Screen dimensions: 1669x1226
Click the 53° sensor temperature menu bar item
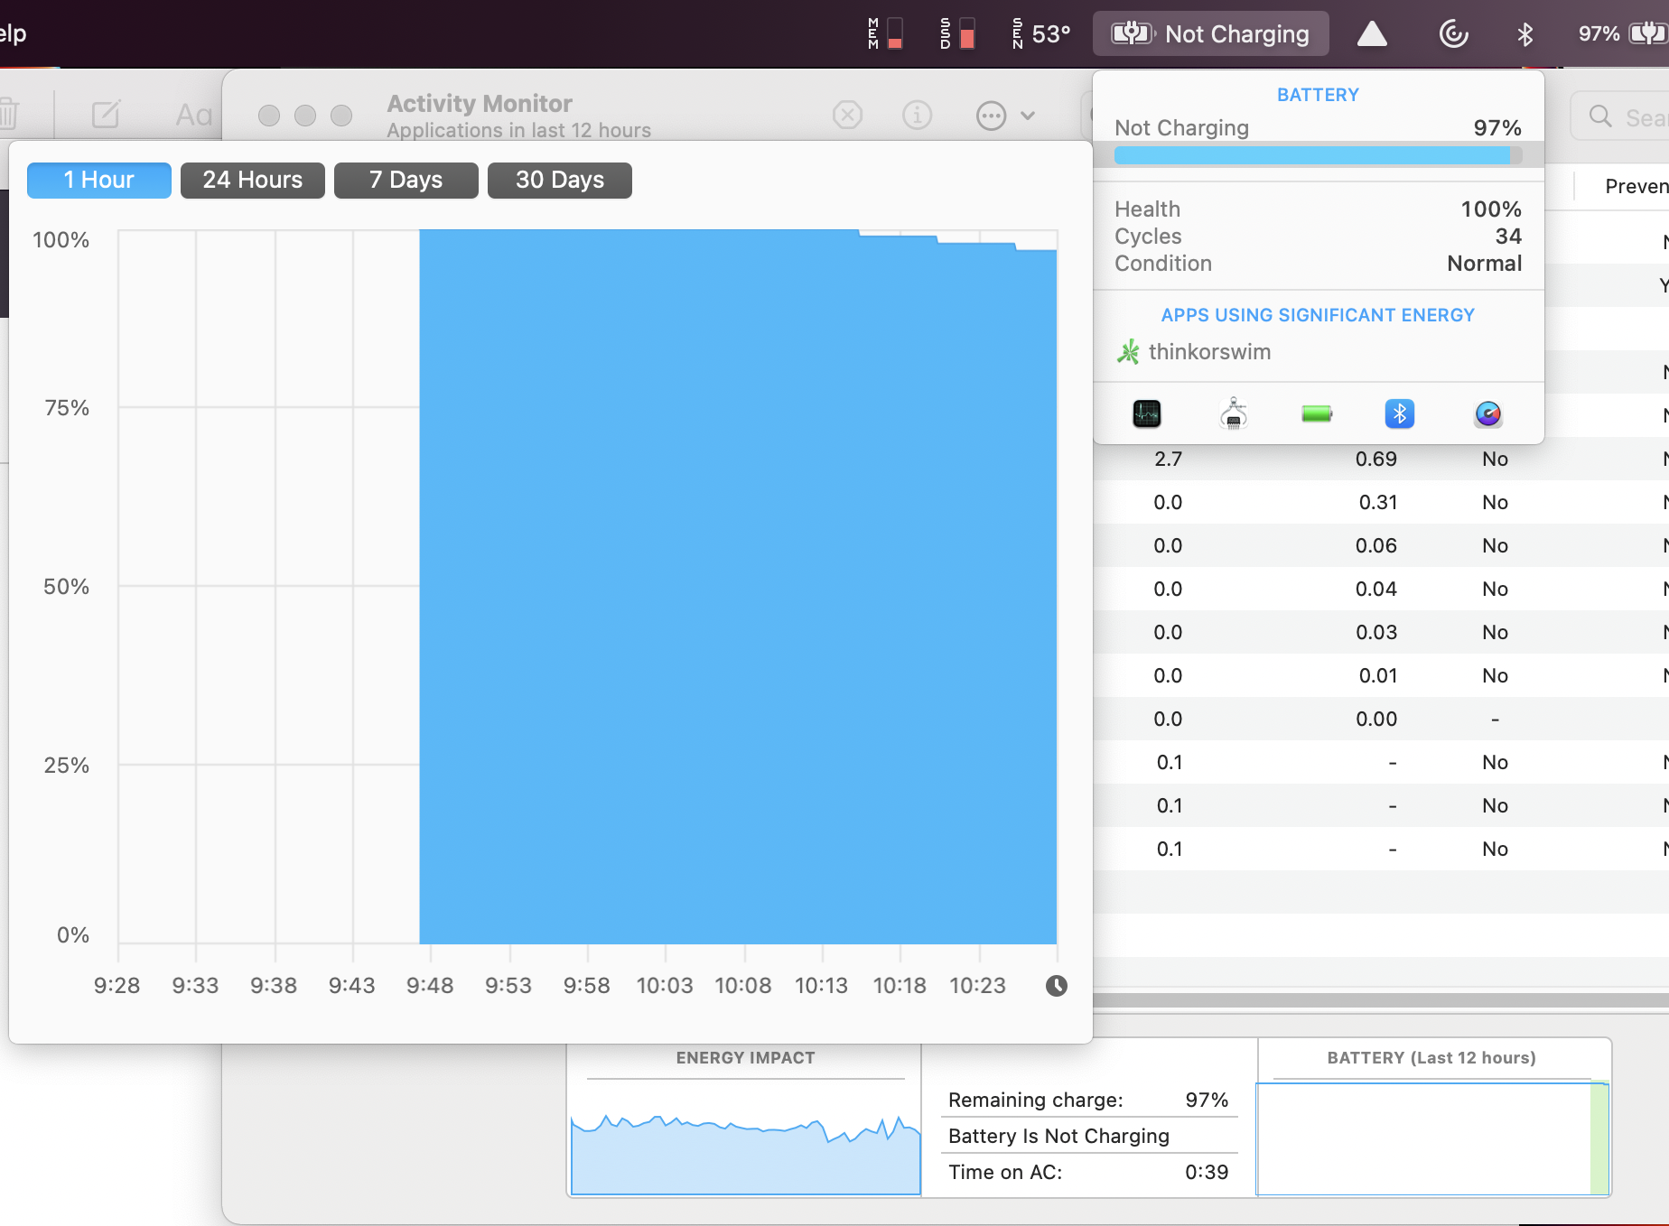tap(1042, 33)
